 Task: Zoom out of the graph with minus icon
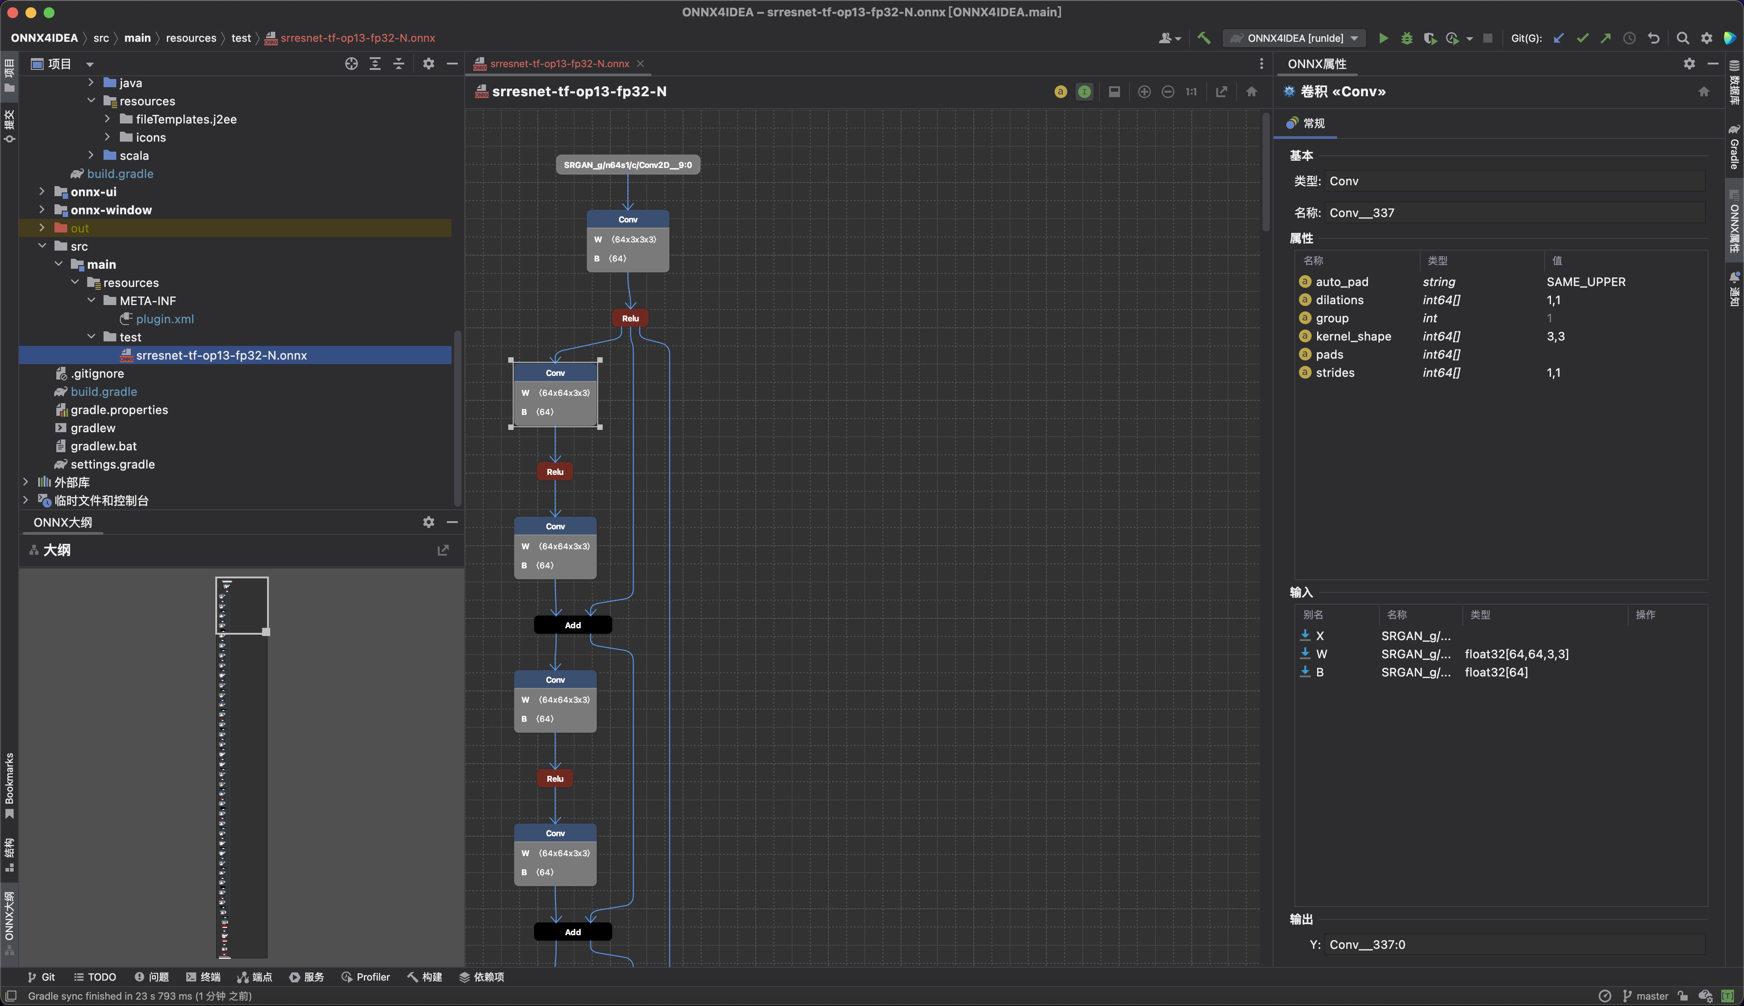(1168, 91)
